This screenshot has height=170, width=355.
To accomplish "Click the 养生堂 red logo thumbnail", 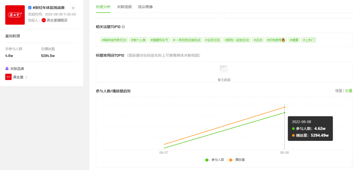I will pos(15,15).
